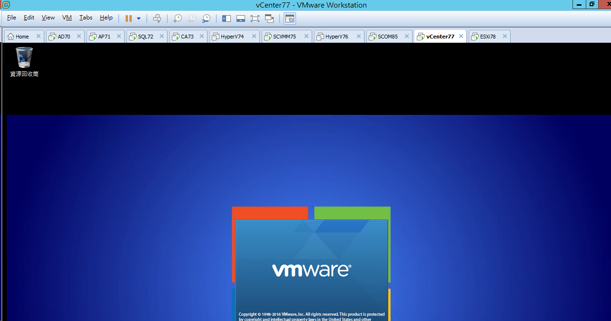Enter full screen mode icon
Screen dimensions: 611x321
[x=255, y=19]
